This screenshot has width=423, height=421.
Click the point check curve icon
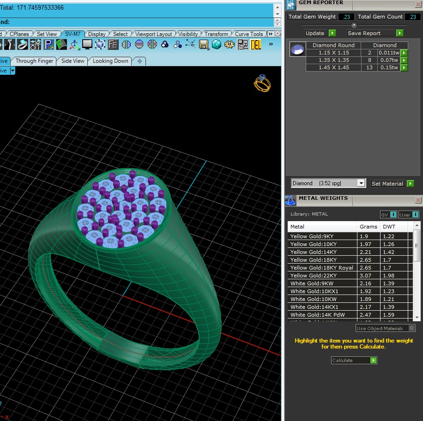(190, 44)
